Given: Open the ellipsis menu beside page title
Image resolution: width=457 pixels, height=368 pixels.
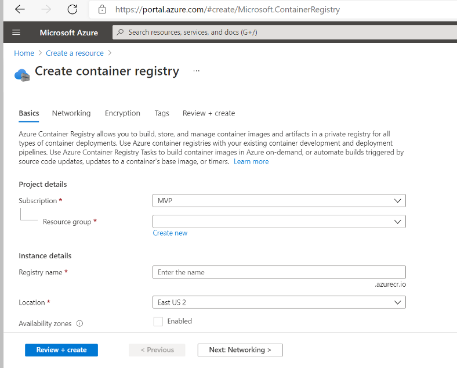Looking at the screenshot, I should point(197,71).
